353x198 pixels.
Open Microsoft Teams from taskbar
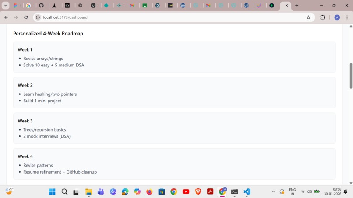[x=101, y=192]
